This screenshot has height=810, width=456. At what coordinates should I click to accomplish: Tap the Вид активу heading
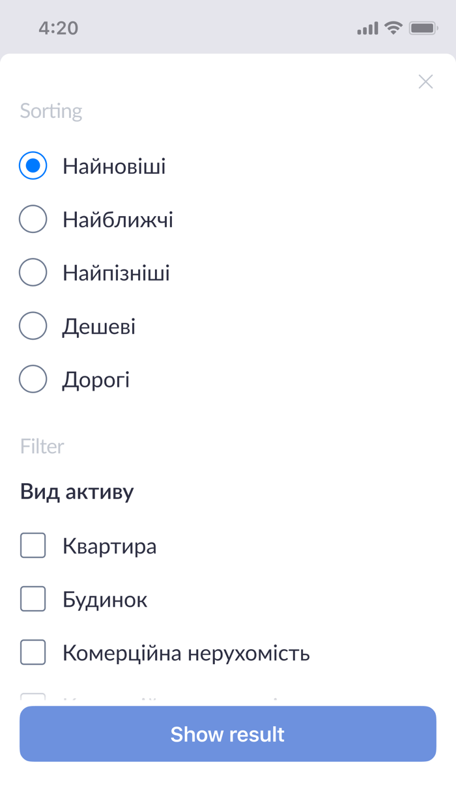[76, 492]
